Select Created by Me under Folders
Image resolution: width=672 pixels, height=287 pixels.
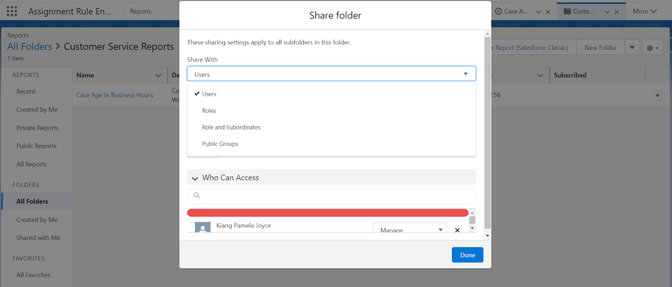click(37, 220)
